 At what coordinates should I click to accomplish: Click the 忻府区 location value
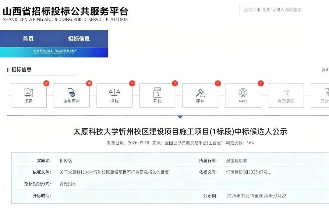[x=66, y=161]
